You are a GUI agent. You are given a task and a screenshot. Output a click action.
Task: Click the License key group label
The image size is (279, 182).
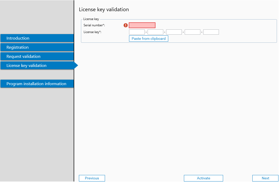click(x=91, y=19)
